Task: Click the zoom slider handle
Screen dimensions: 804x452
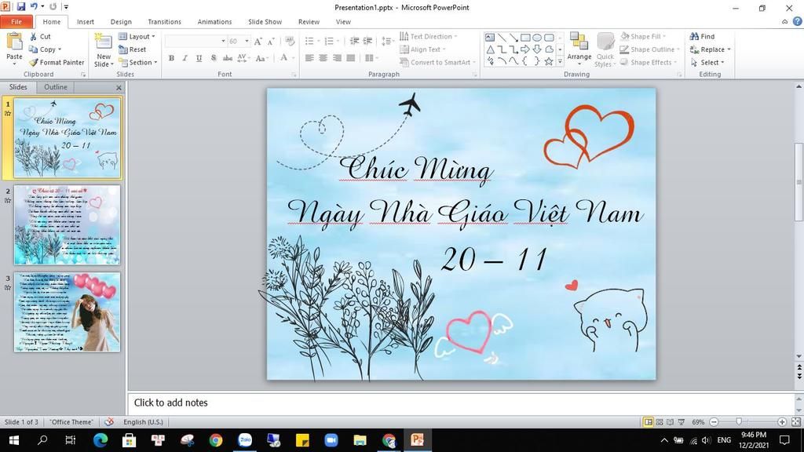Action: 739,421
